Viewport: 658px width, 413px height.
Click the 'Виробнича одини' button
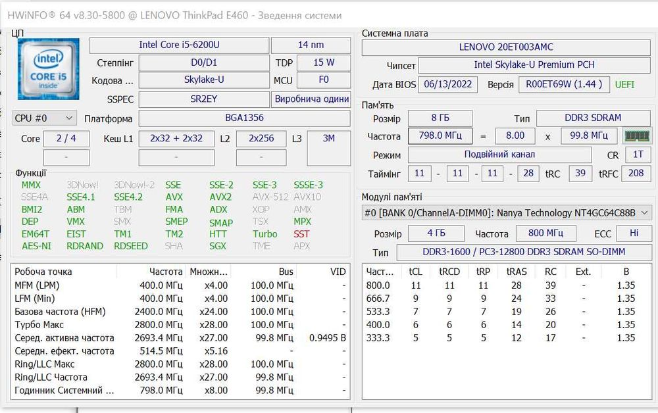coord(311,99)
